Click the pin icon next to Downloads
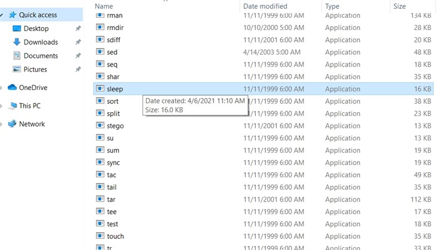The image size is (445, 250). (x=78, y=42)
